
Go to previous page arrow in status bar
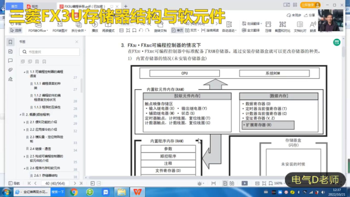(35, 183)
